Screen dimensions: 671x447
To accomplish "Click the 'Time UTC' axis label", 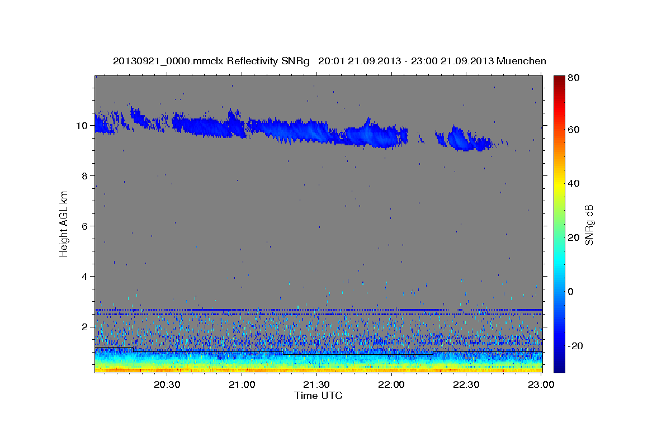I will coord(318,395).
